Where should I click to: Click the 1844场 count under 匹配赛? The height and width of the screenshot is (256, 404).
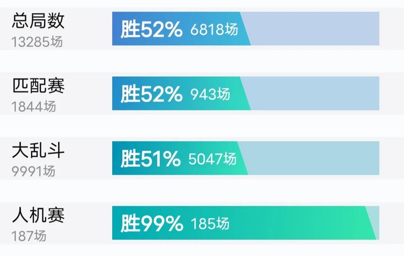[x=34, y=107]
